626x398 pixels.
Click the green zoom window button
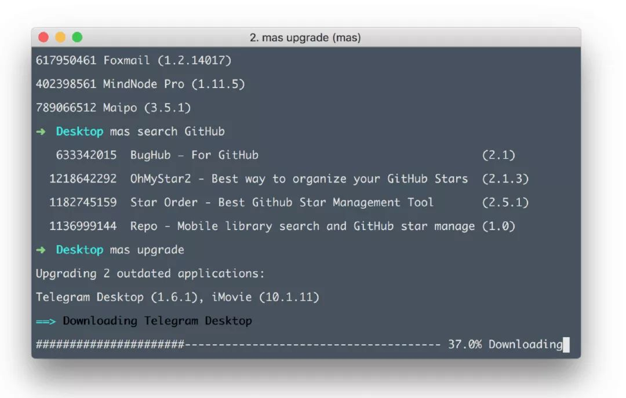tap(78, 37)
